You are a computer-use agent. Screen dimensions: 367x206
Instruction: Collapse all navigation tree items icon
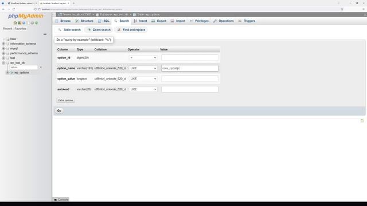(x=45, y=34)
